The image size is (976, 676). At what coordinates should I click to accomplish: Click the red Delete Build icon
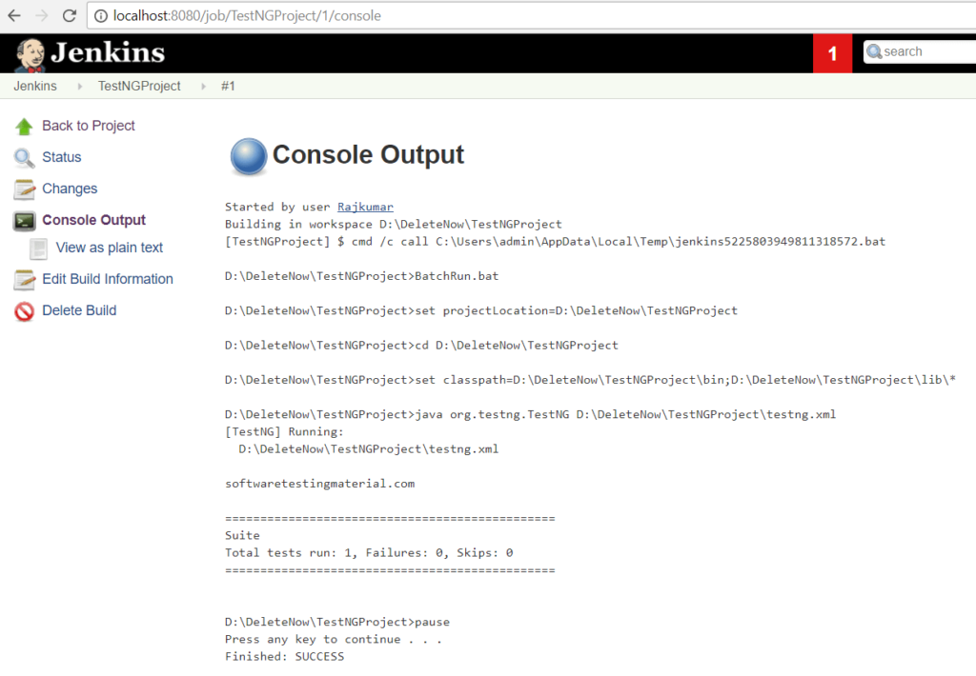pos(26,310)
